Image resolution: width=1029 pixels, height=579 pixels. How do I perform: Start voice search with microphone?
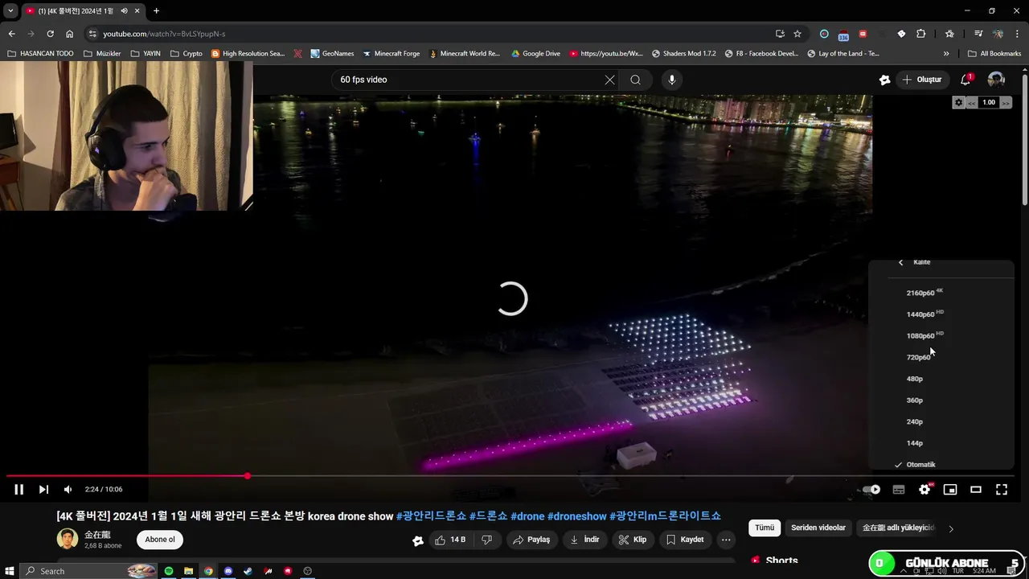pyautogui.click(x=672, y=80)
